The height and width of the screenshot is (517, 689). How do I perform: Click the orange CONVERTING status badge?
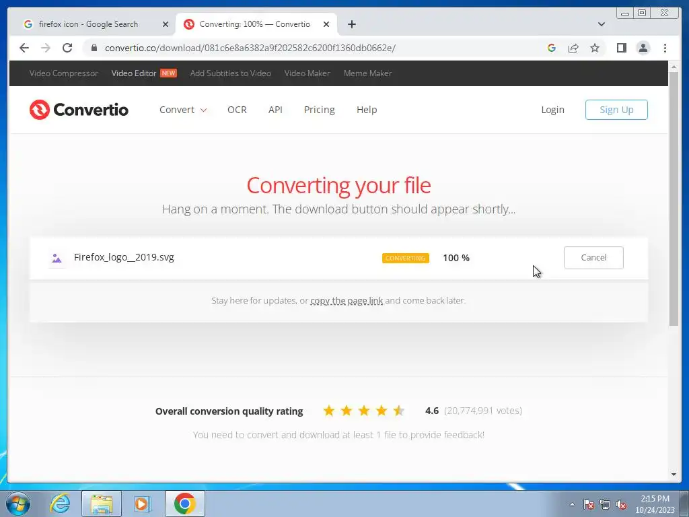point(405,258)
